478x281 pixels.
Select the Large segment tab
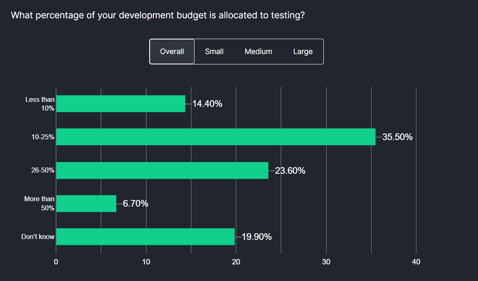tap(303, 51)
